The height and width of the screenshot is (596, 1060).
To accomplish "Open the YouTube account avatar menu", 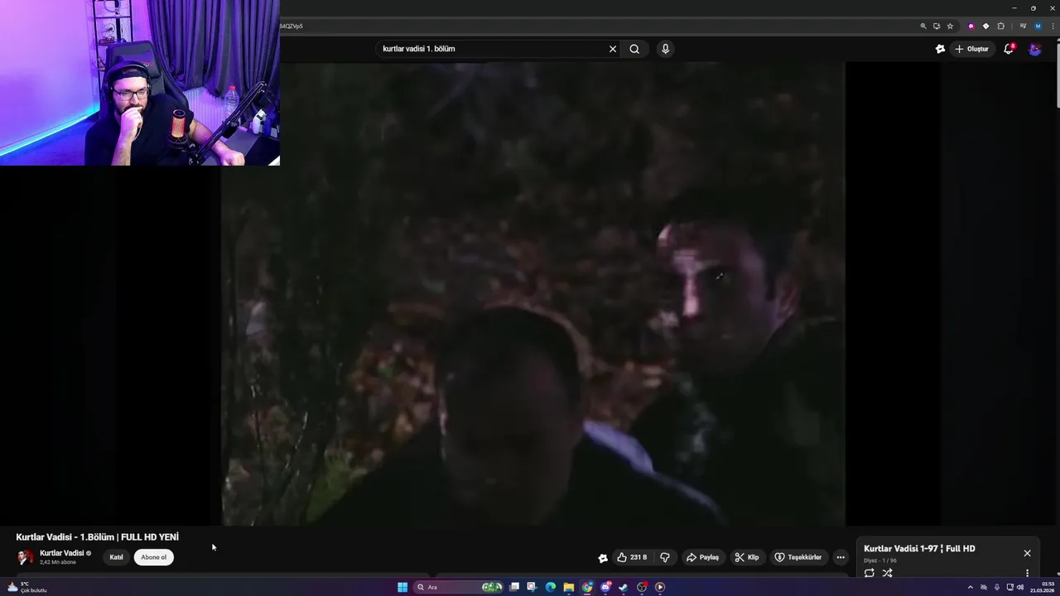I will [1035, 49].
